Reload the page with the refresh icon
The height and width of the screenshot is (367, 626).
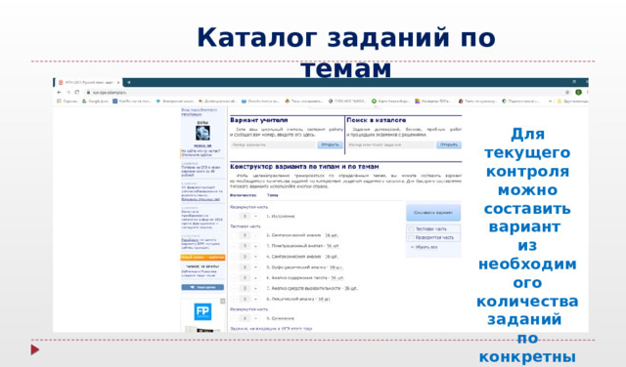pos(77,92)
